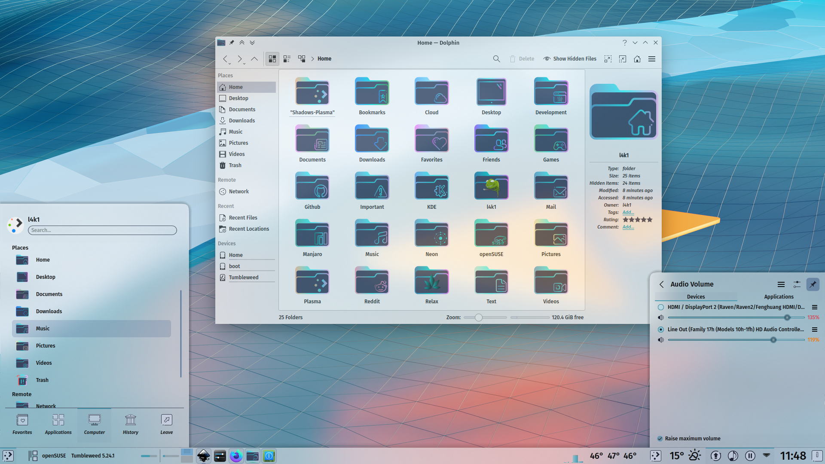825x464 pixels.
Task: Switch Dolphin to Icons view mode
Action: (272, 59)
